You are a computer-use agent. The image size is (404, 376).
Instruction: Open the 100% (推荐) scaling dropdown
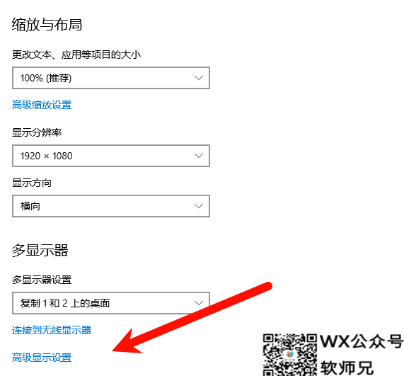(x=111, y=78)
